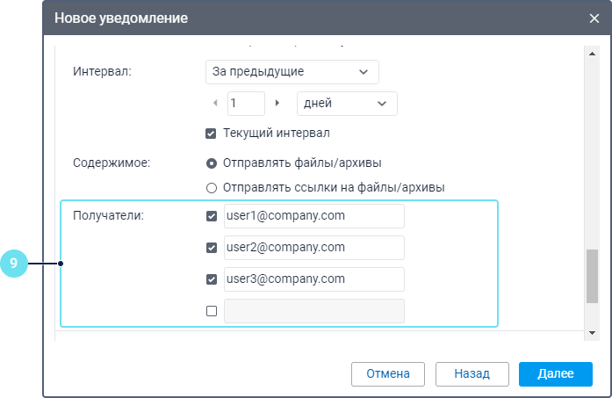Click the number 9 callout marker
Screen dimensions: 612x398
(x=14, y=263)
